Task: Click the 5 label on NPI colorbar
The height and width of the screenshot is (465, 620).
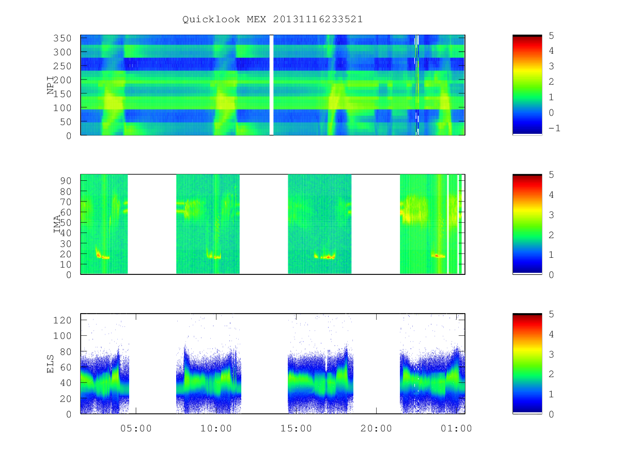Action: pyautogui.click(x=550, y=35)
